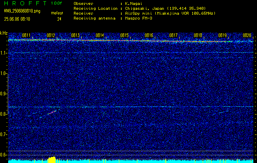Click the receiving location Chigasaki, Japan text
This screenshot has height=163, width=257.
[x=165, y=9]
